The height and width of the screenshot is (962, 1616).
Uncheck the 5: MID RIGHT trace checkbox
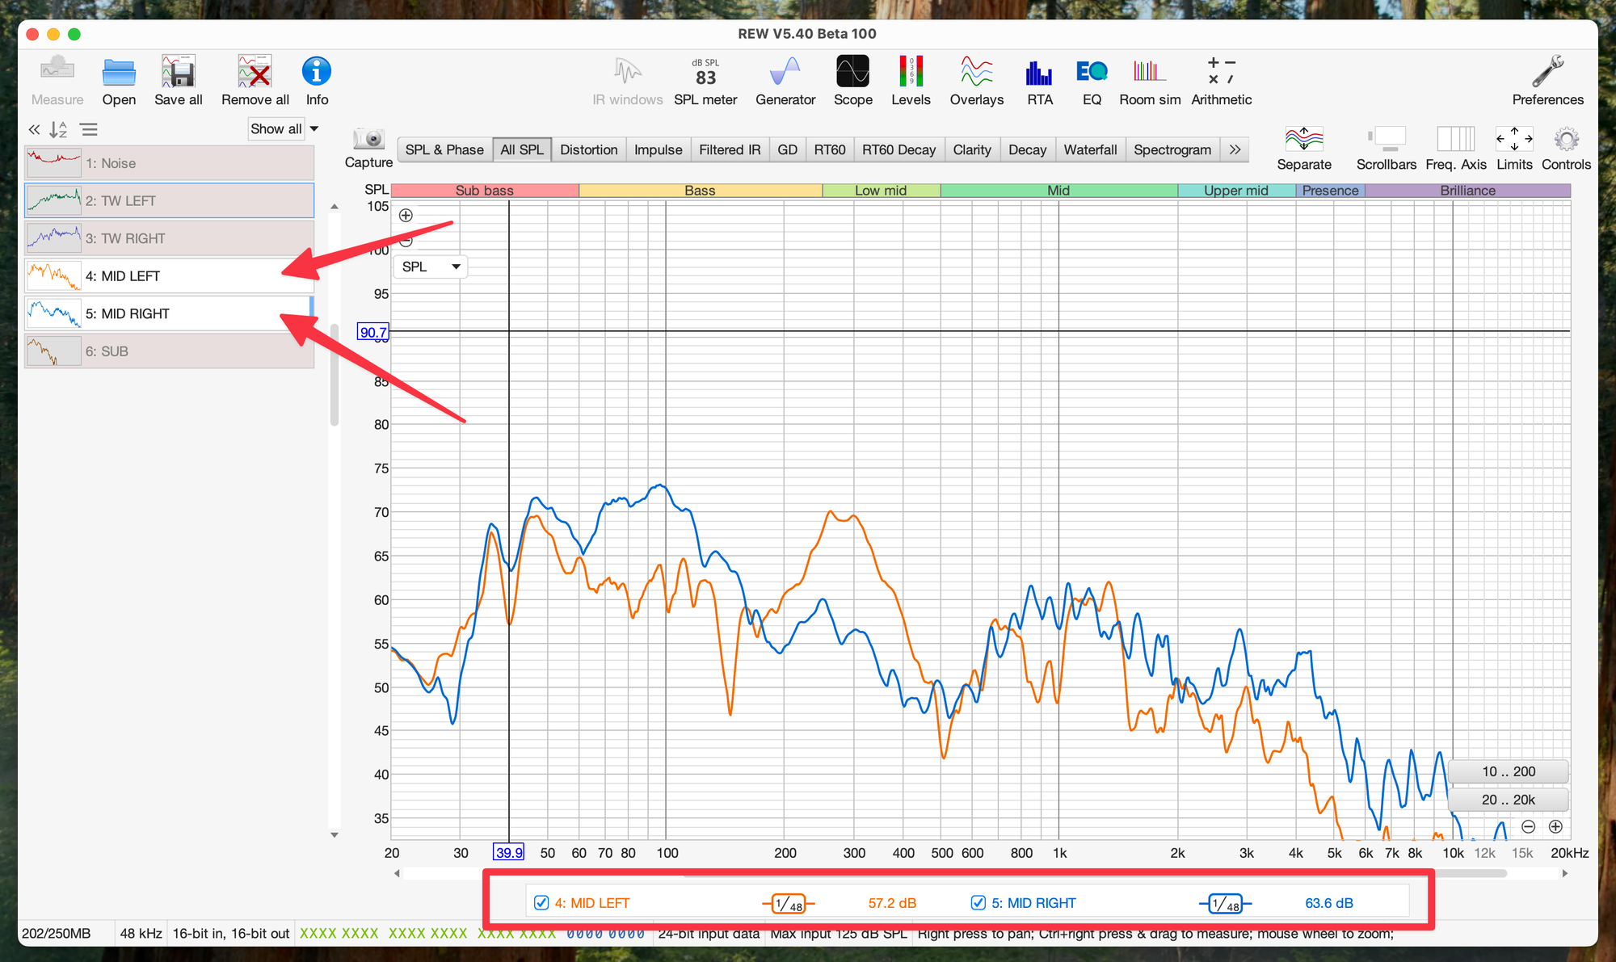pyautogui.click(x=978, y=903)
